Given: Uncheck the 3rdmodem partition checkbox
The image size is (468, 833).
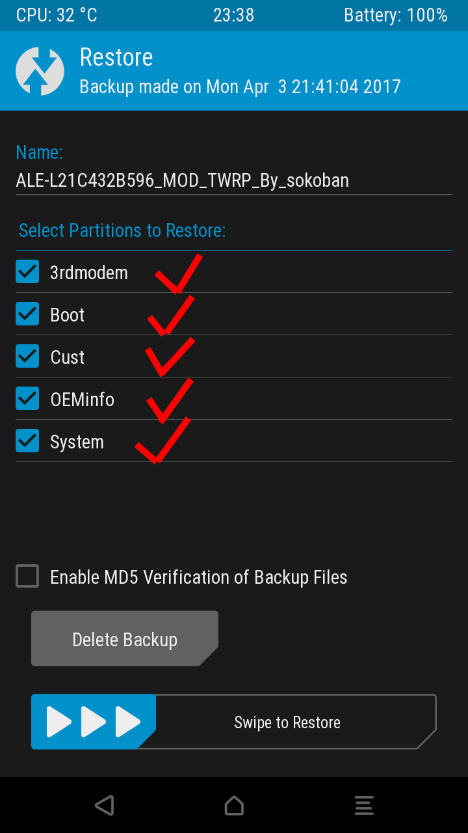Looking at the screenshot, I should 27,272.
